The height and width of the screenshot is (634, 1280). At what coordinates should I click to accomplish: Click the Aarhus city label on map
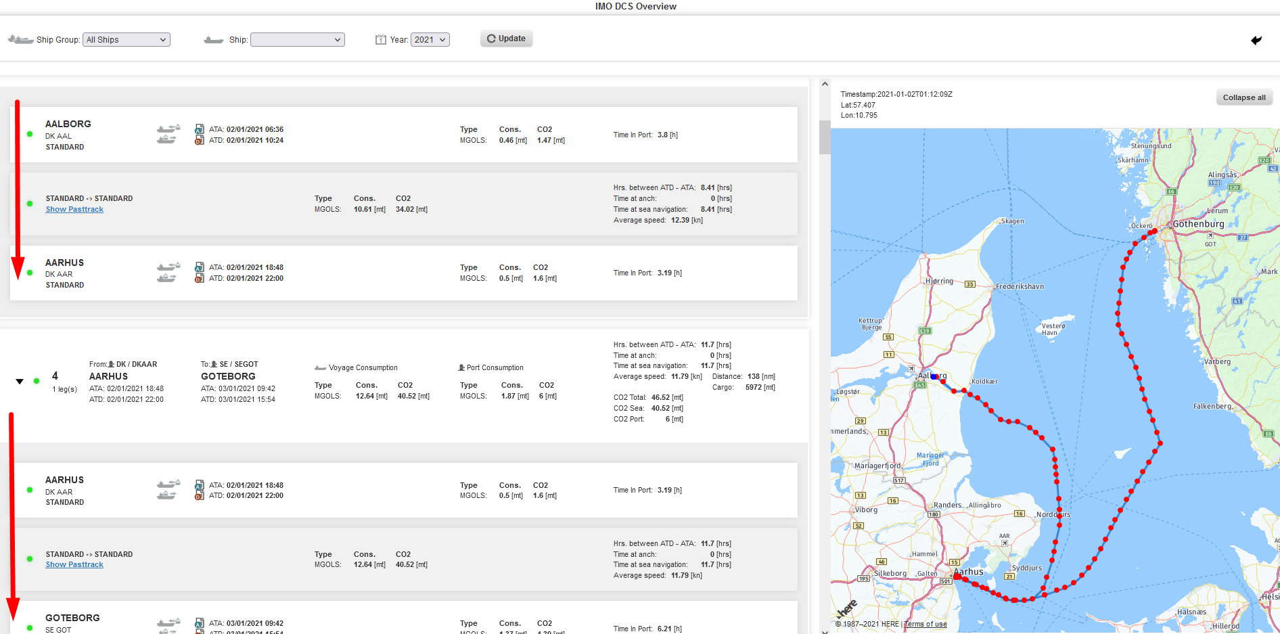(x=969, y=572)
